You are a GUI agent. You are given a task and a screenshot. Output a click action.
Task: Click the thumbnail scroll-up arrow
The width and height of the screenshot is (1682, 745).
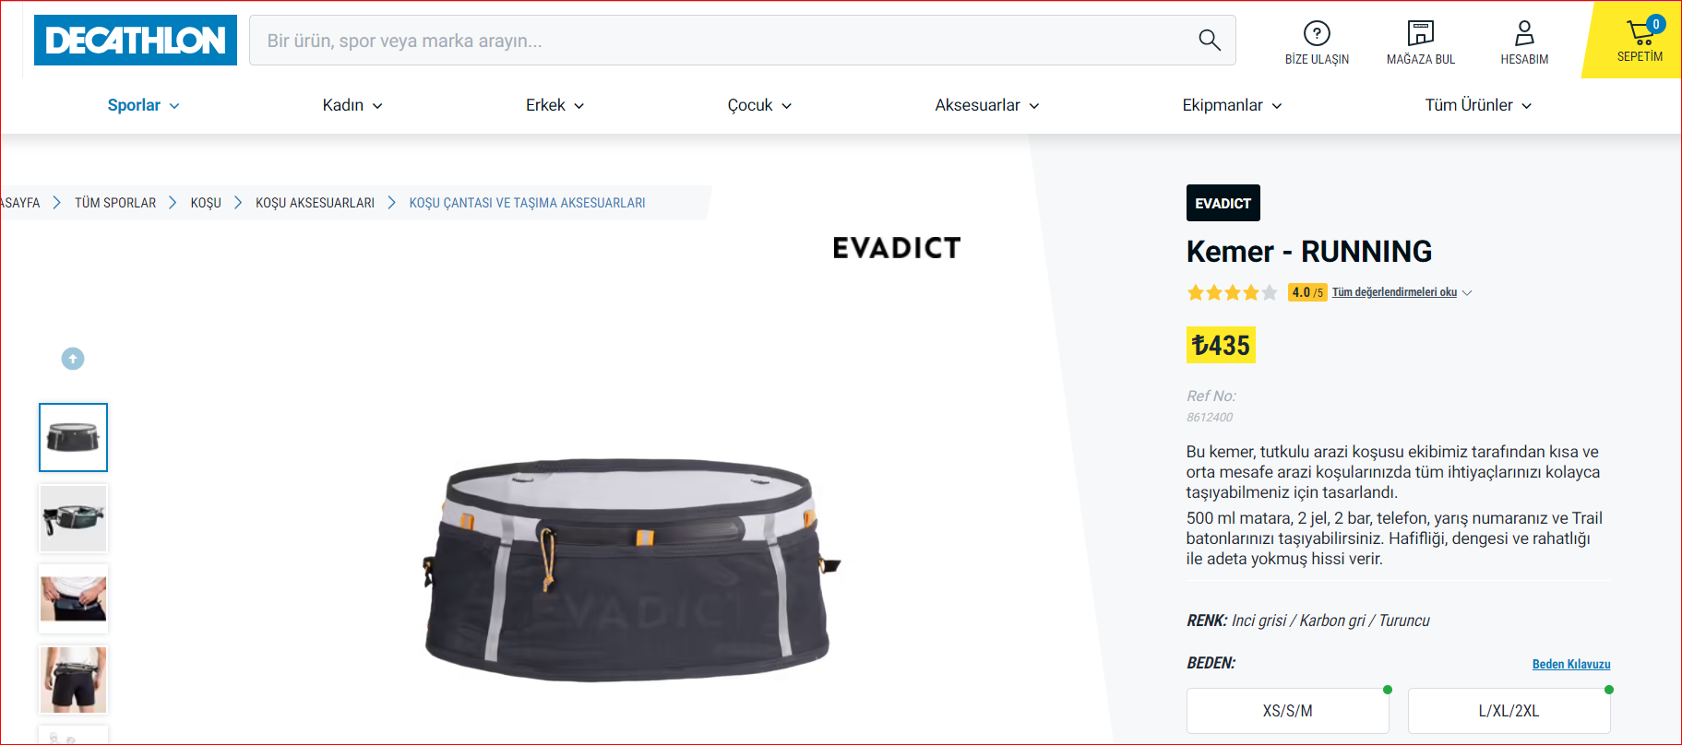tap(73, 359)
